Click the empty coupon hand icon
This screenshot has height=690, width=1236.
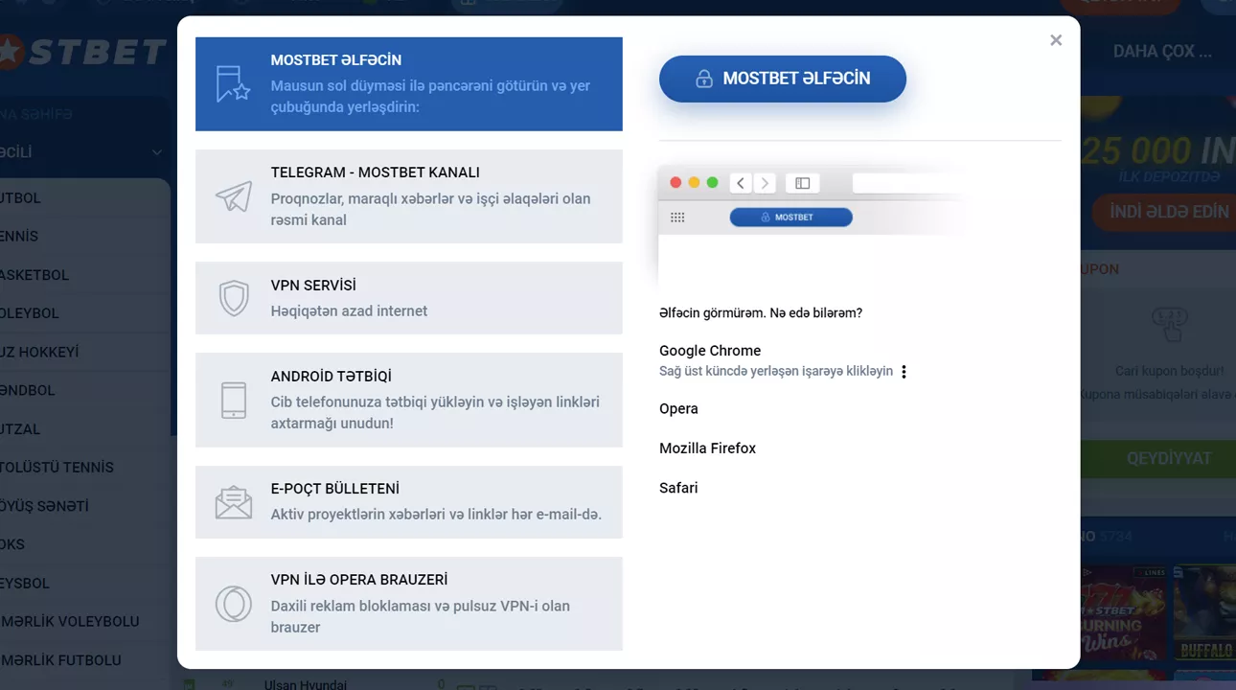(1170, 325)
